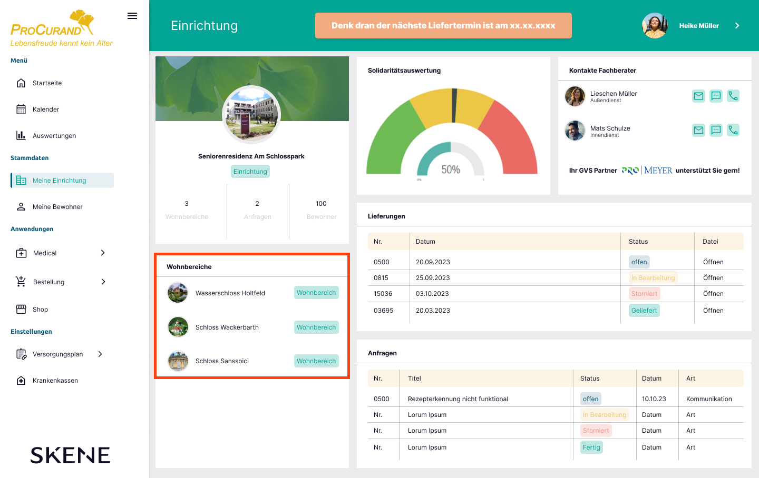Call Lieschen Müller using phone icon
Image resolution: width=759 pixels, height=478 pixels.
point(733,96)
